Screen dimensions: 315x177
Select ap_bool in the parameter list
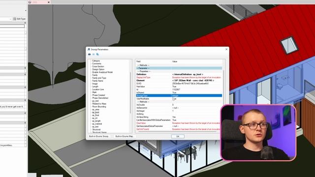point(95,113)
